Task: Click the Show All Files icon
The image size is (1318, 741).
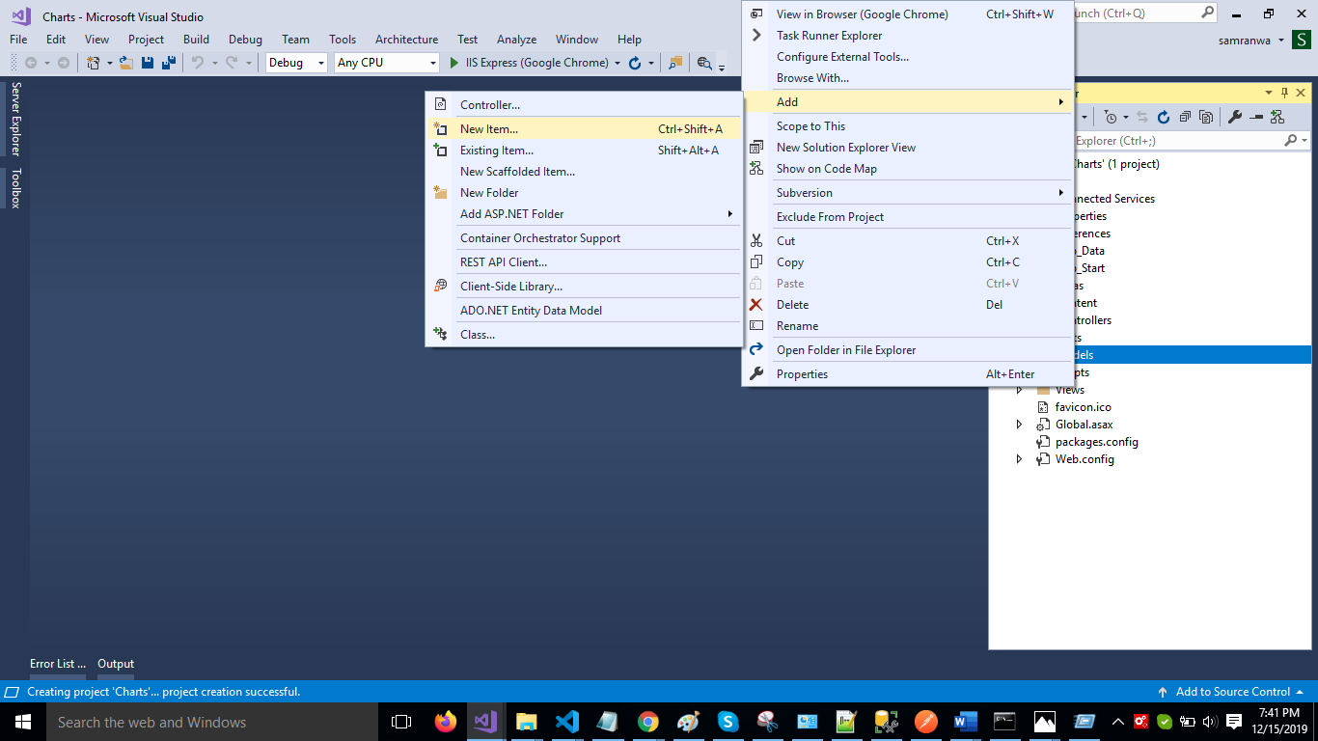Action: click(x=1206, y=117)
